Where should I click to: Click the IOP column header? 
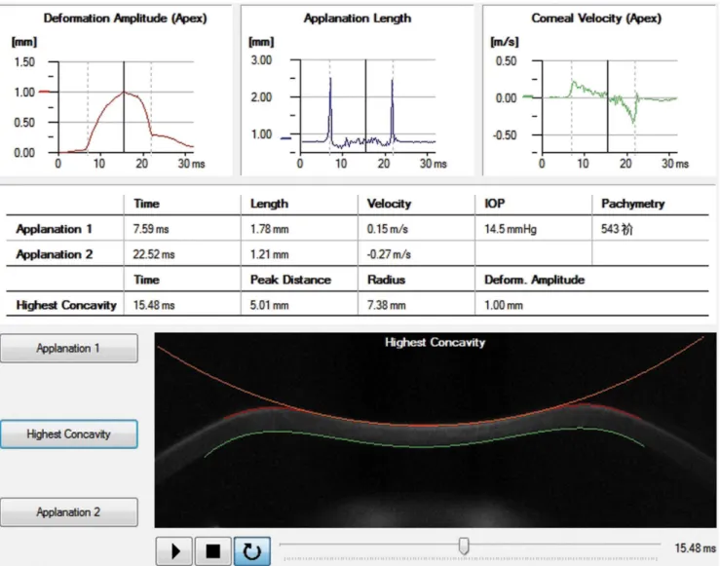click(495, 204)
